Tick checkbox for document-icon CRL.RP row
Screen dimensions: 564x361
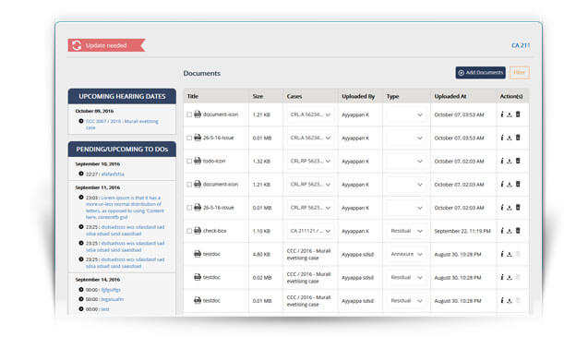pyautogui.click(x=189, y=185)
